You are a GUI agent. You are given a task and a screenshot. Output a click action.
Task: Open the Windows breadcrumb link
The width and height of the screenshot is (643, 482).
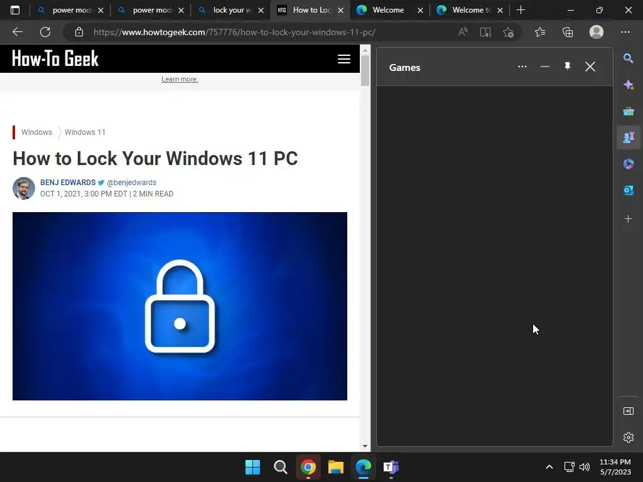point(36,132)
